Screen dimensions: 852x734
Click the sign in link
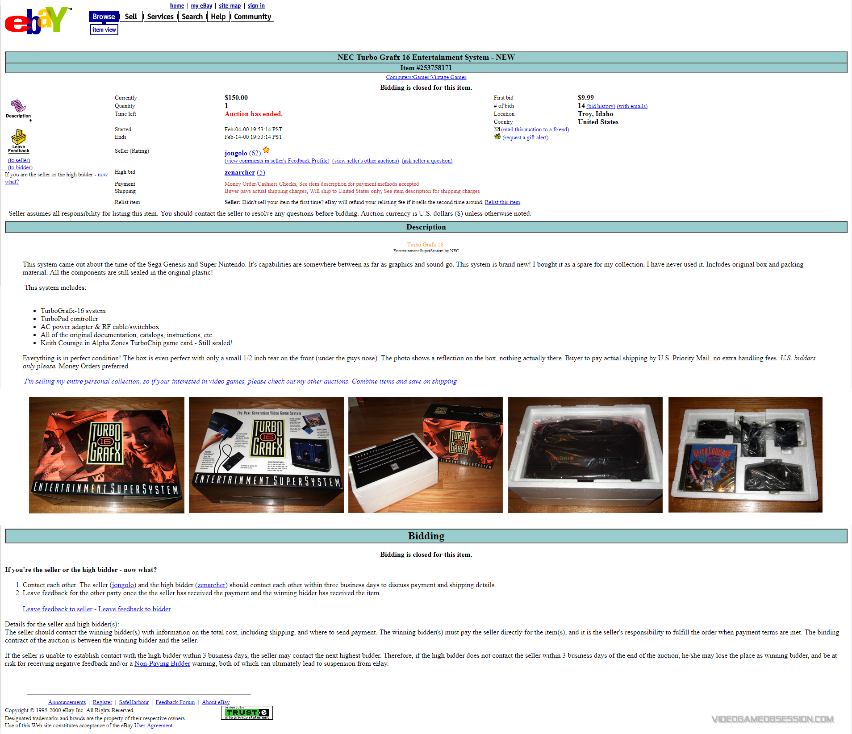point(256,6)
